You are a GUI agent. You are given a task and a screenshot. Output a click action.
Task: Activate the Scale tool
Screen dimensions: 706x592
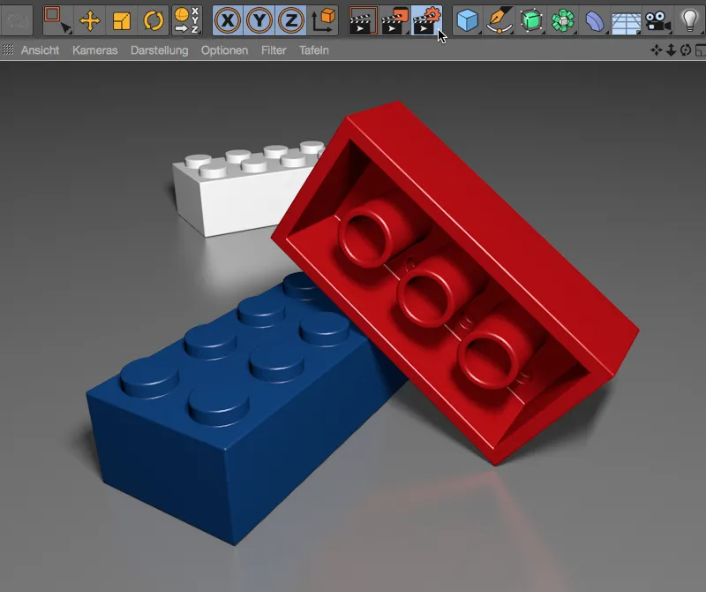click(x=122, y=20)
